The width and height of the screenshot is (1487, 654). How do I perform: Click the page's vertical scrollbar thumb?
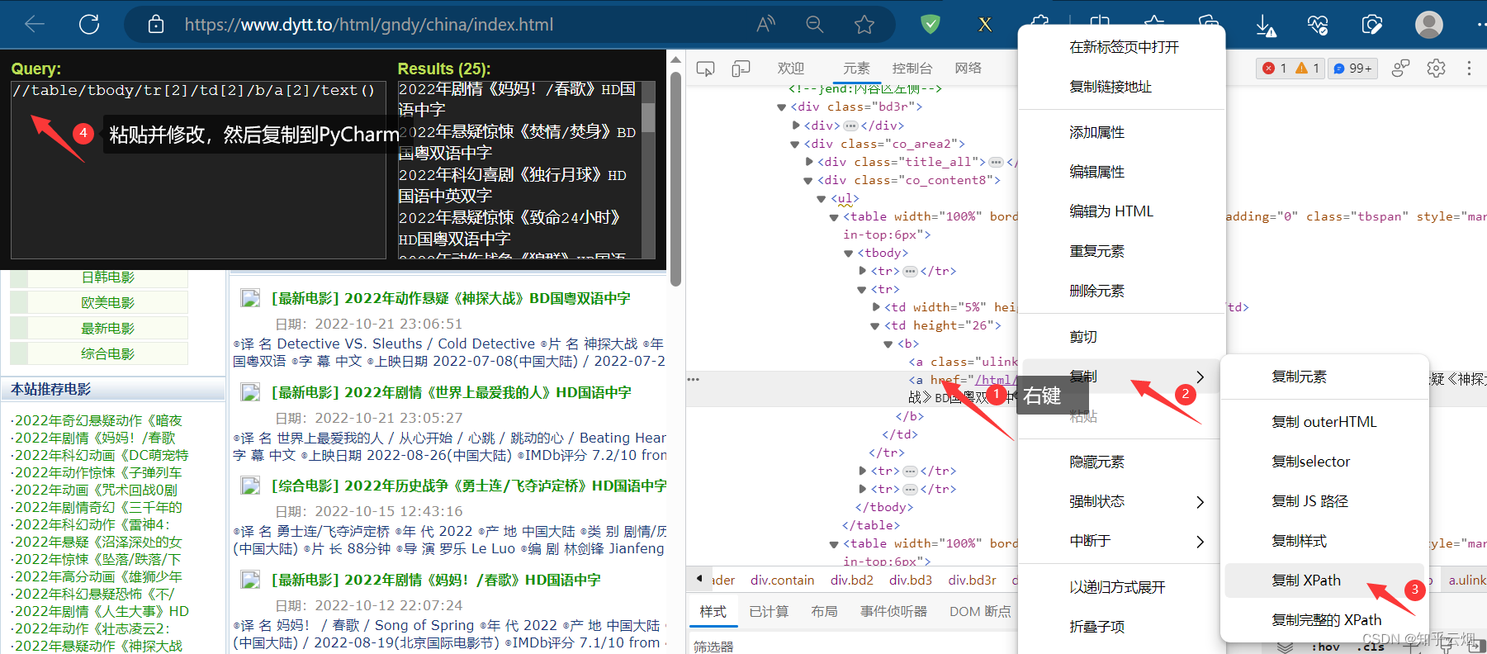[x=675, y=179]
